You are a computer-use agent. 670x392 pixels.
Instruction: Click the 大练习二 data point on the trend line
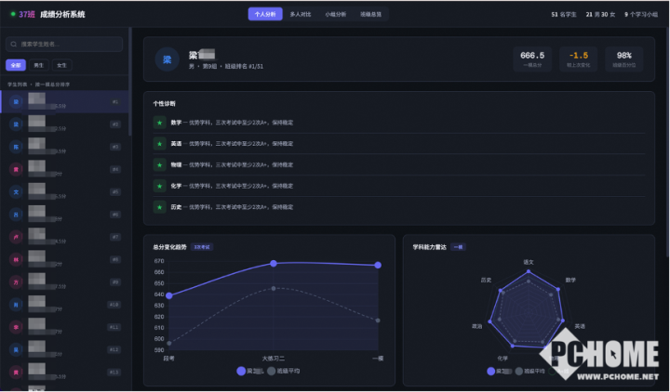point(274,264)
